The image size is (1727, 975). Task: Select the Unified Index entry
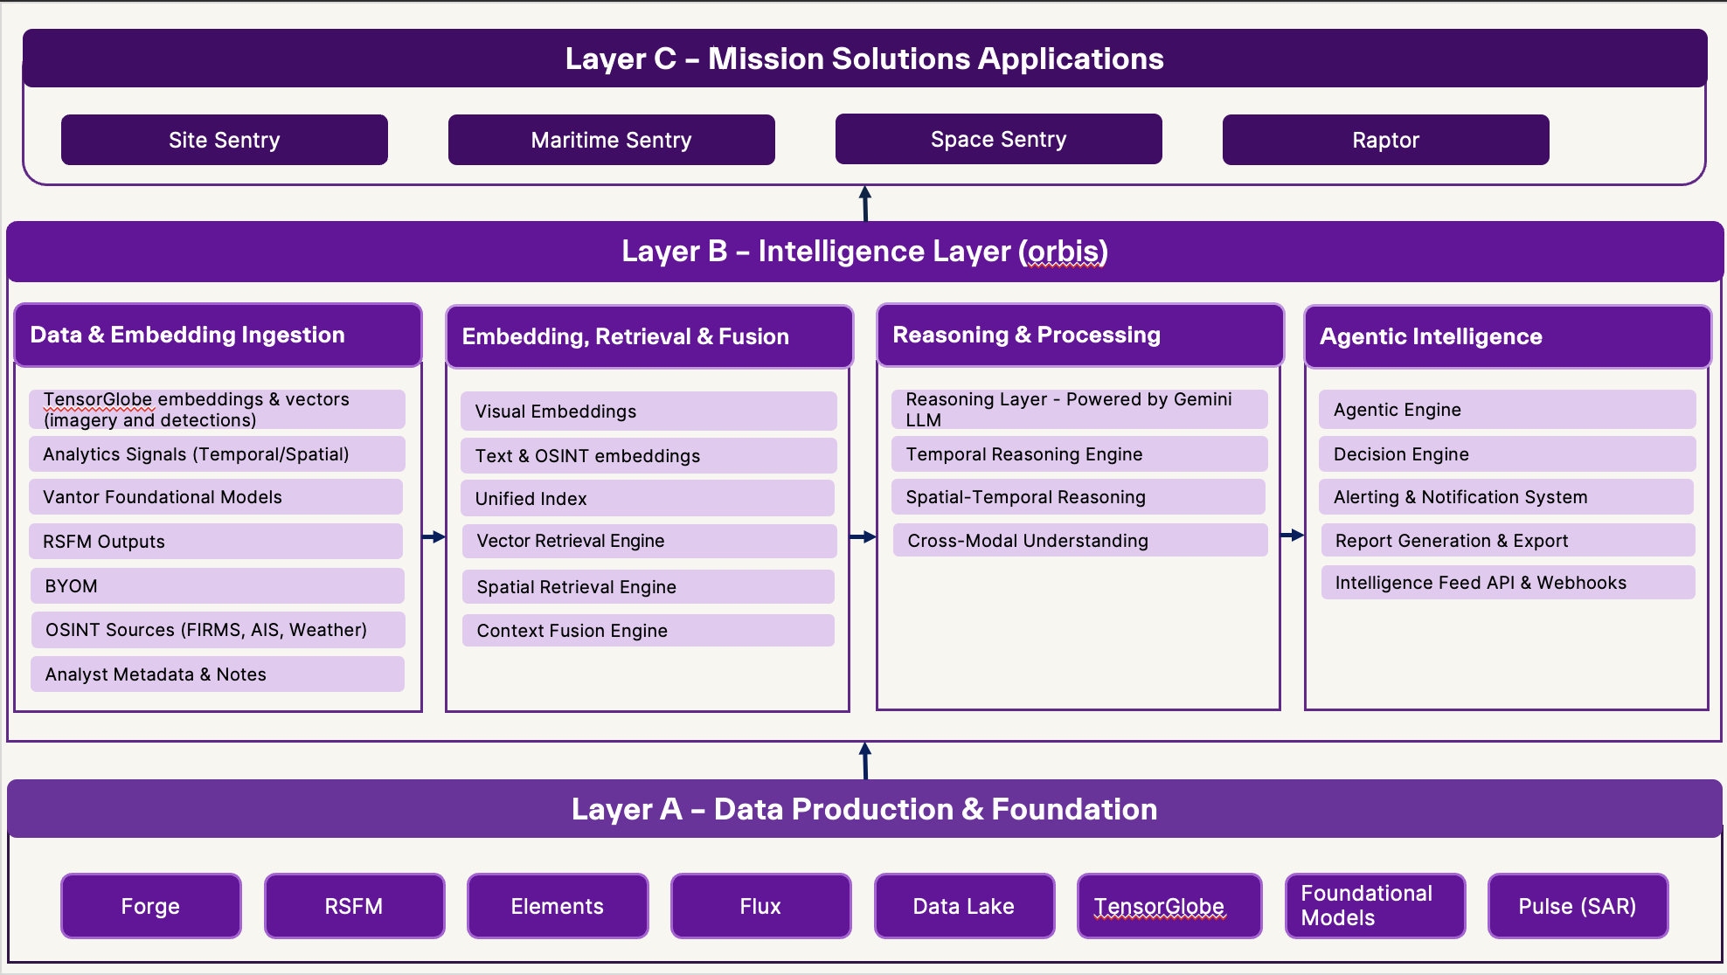[x=648, y=498]
